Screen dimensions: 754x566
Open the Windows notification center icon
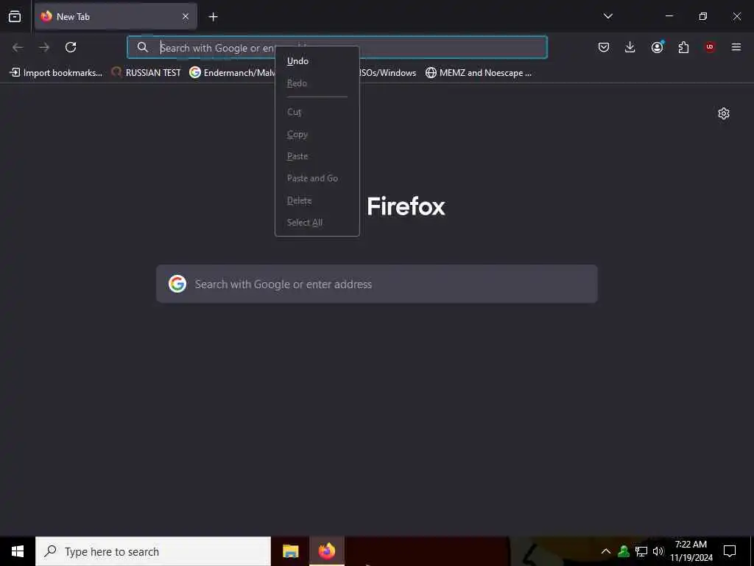click(730, 551)
